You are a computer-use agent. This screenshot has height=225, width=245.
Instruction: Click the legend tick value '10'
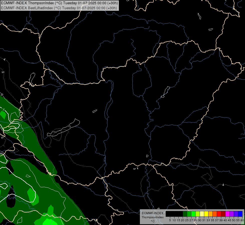[174, 220]
